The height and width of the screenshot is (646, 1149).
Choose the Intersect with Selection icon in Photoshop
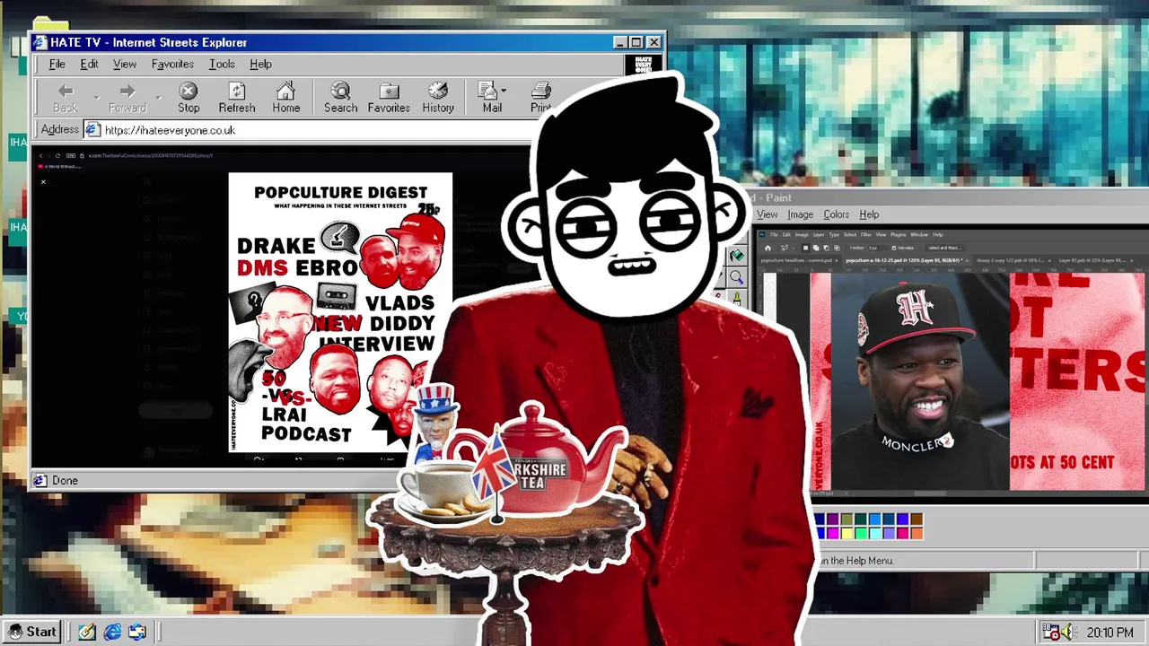click(x=837, y=248)
